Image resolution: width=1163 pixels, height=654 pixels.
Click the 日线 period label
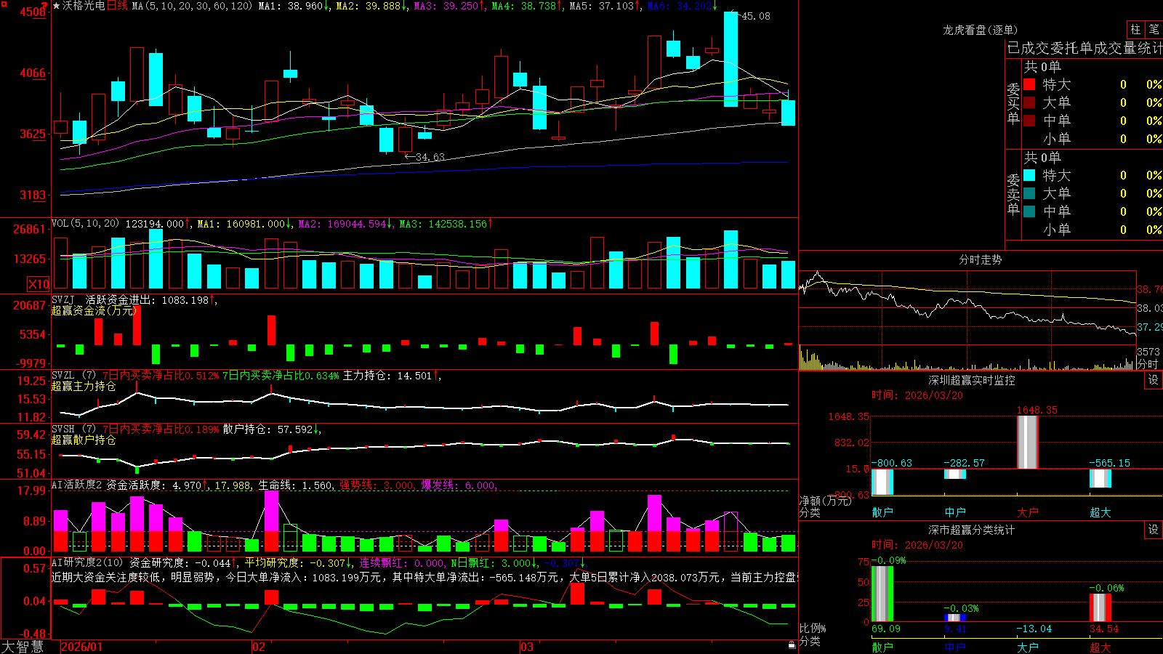(x=117, y=6)
